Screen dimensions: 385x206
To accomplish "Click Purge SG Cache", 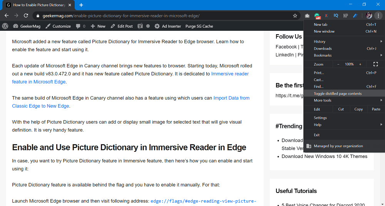I will pyautogui.click(x=199, y=26).
